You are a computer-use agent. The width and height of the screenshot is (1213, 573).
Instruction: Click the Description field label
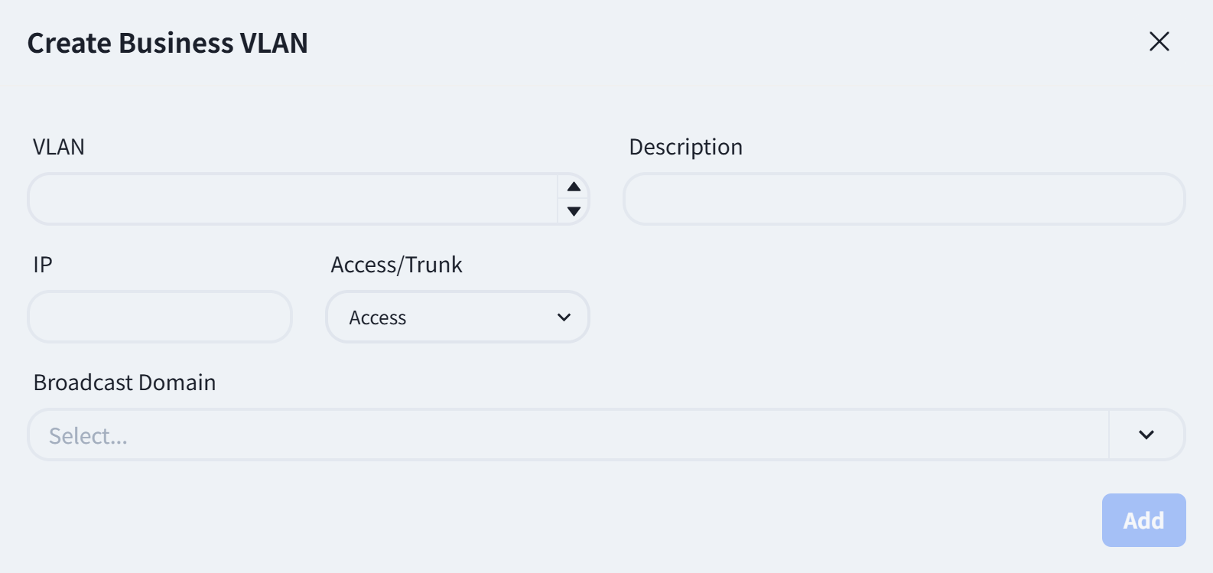(x=686, y=147)
